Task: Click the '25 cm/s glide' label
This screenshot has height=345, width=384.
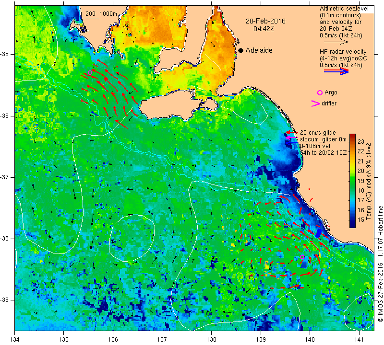Action: coord(318,133)
